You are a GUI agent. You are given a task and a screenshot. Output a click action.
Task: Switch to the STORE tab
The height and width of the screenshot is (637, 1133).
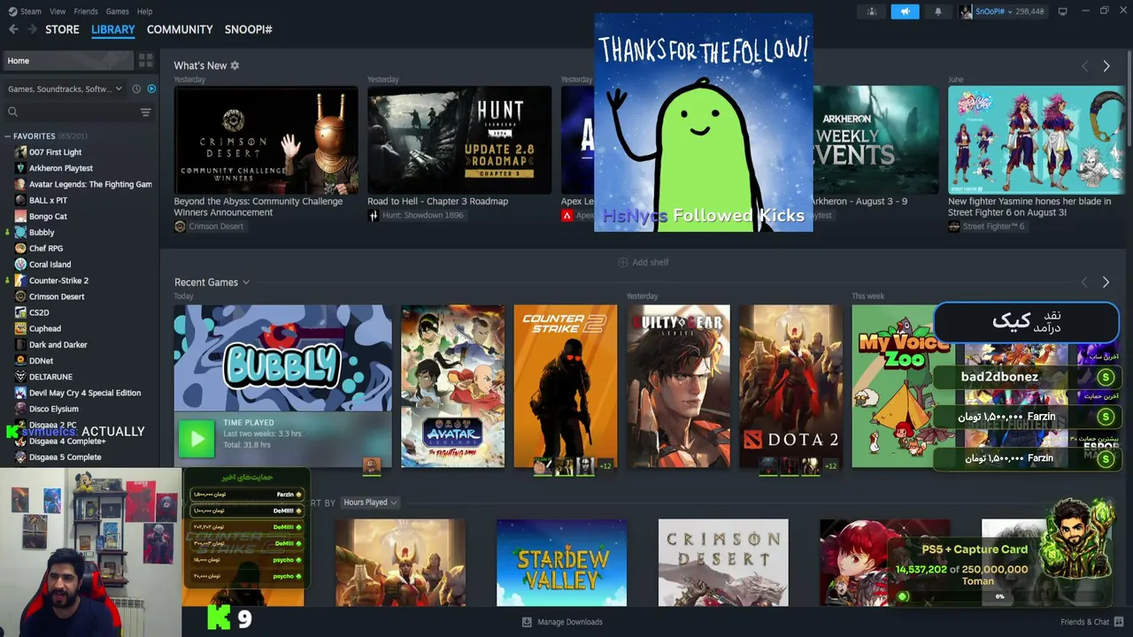(x=62, y=29)
